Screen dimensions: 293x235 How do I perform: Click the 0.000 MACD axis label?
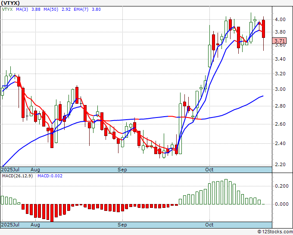tap(282, 204)
